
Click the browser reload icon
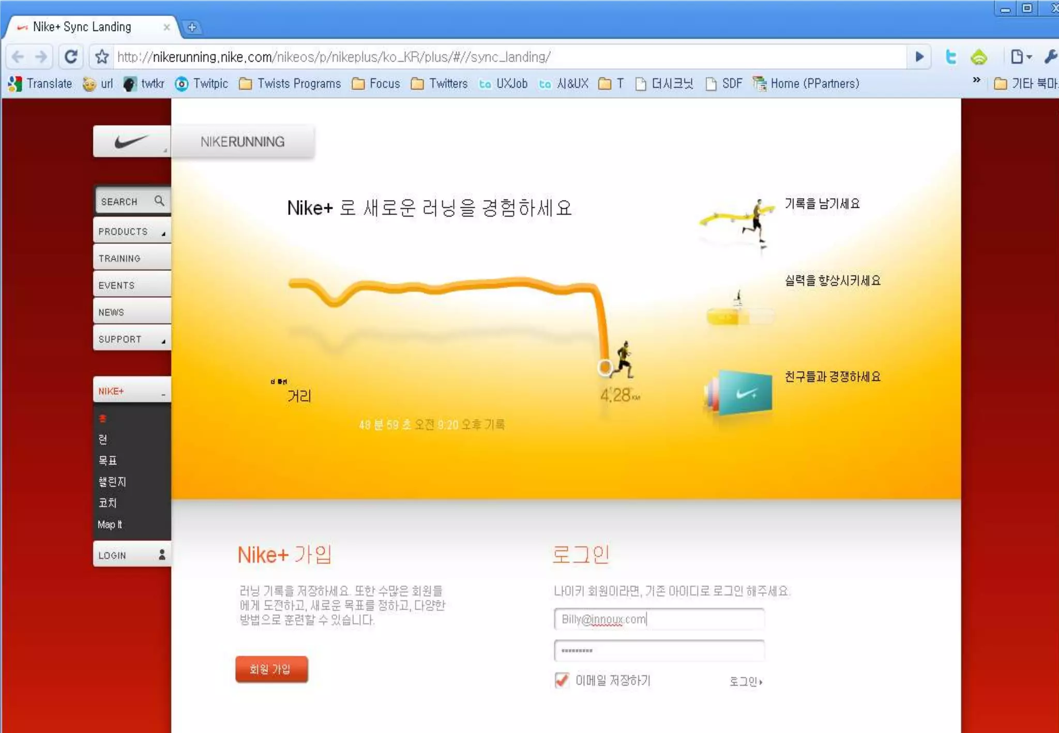click(x=71, y=56)
